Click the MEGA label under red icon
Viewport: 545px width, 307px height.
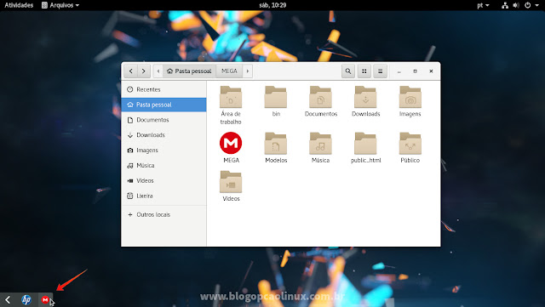point(231,161)
